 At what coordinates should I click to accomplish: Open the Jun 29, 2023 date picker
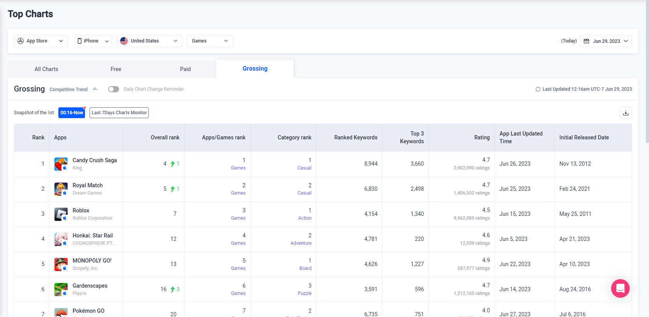point(606,41)
